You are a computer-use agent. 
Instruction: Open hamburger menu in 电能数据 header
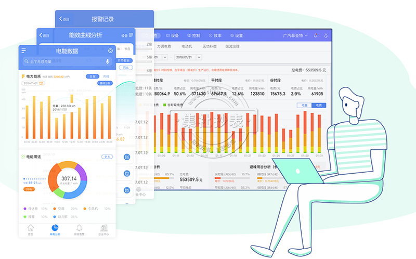[x=24, y=50]
